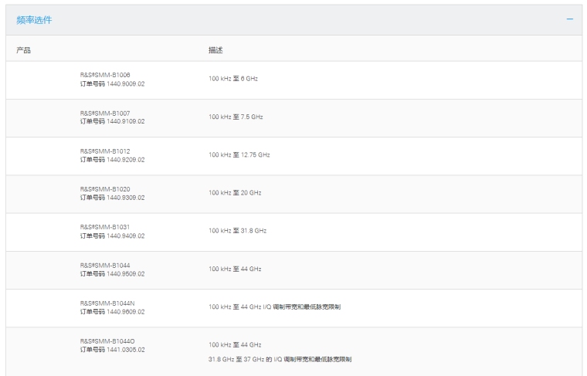Click the 31.8 GHz 至 37 GHz limitation note
This screenshot has height=376, width=587.
(281, 359)
